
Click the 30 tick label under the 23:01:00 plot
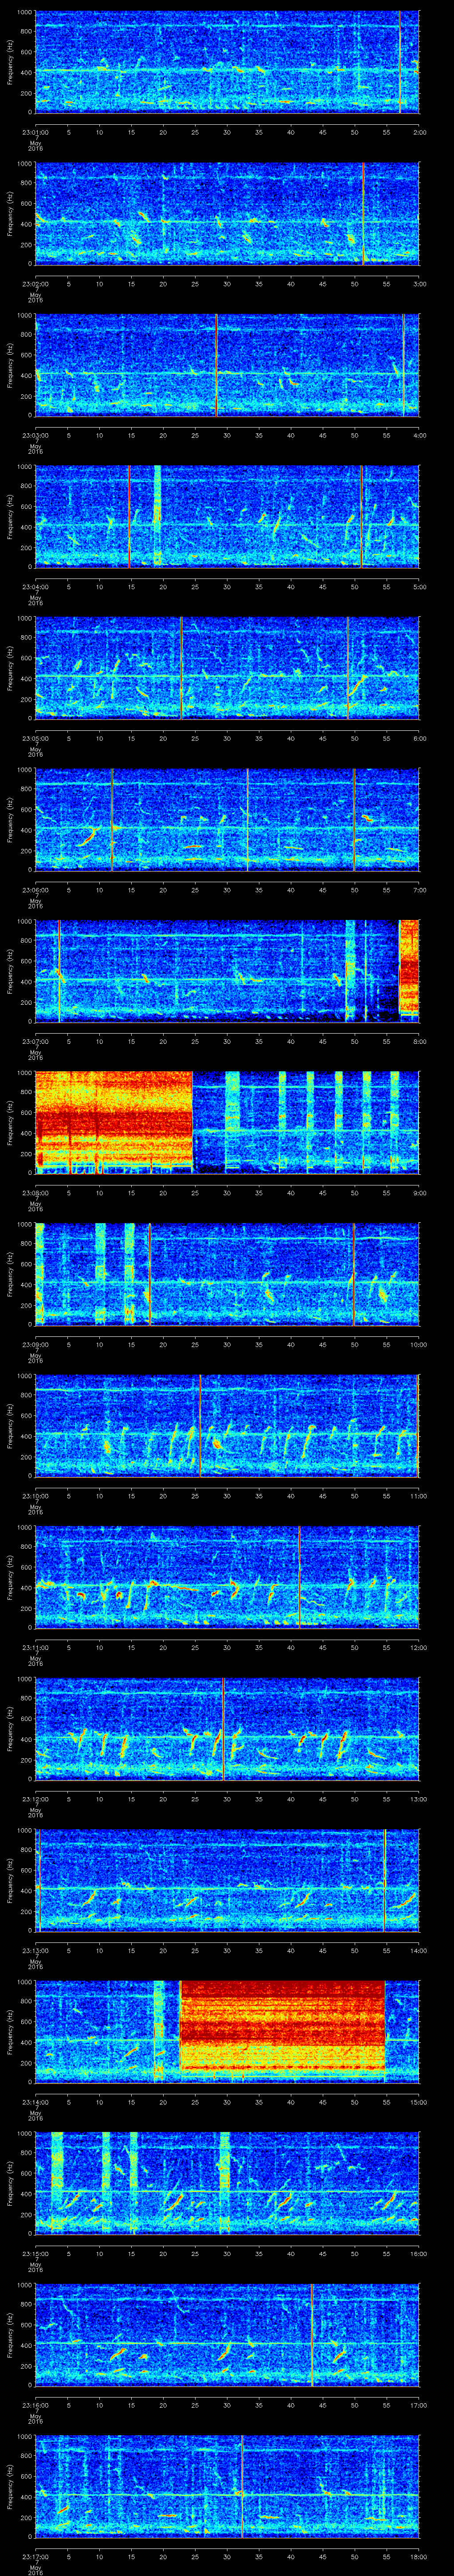[x=227, y=131]
